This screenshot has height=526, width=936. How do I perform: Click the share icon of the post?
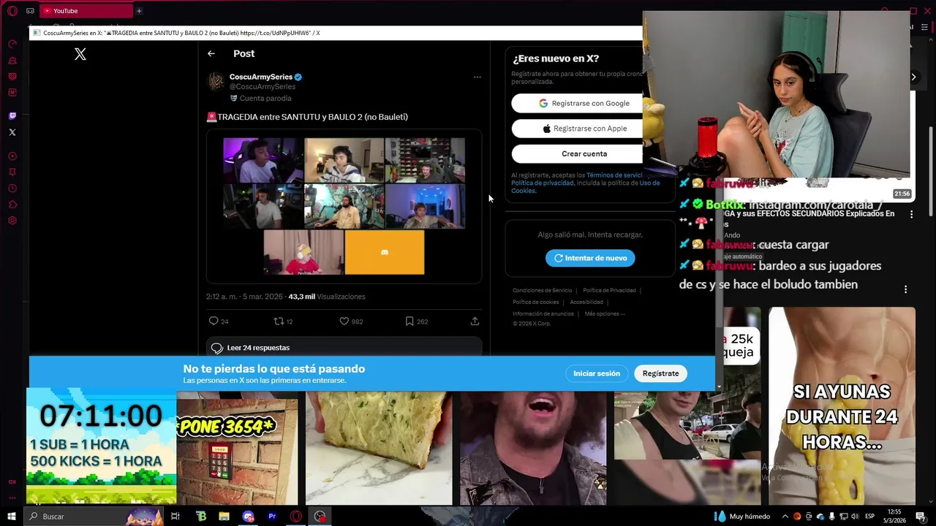click(x=475, y=321)
